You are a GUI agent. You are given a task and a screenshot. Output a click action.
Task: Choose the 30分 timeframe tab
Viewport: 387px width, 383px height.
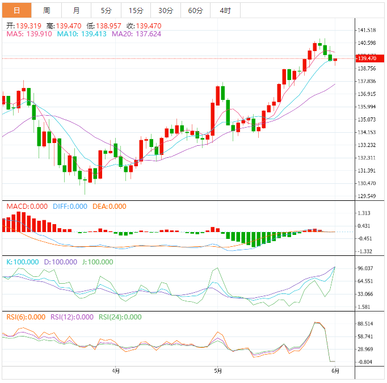click(166, 11)
